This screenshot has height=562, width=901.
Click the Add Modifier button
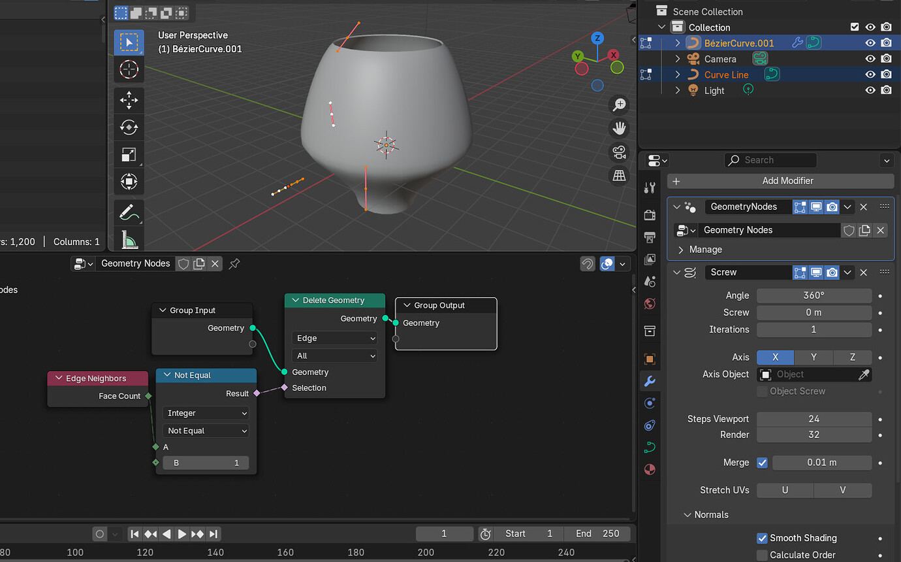tap(780, 181)
